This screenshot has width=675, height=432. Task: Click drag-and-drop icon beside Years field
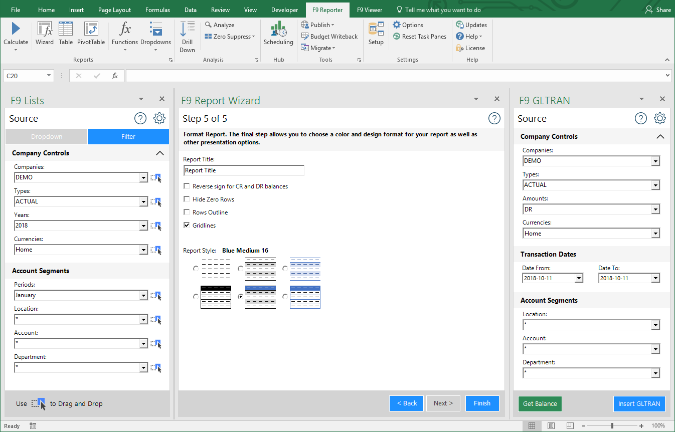(156, 226)
